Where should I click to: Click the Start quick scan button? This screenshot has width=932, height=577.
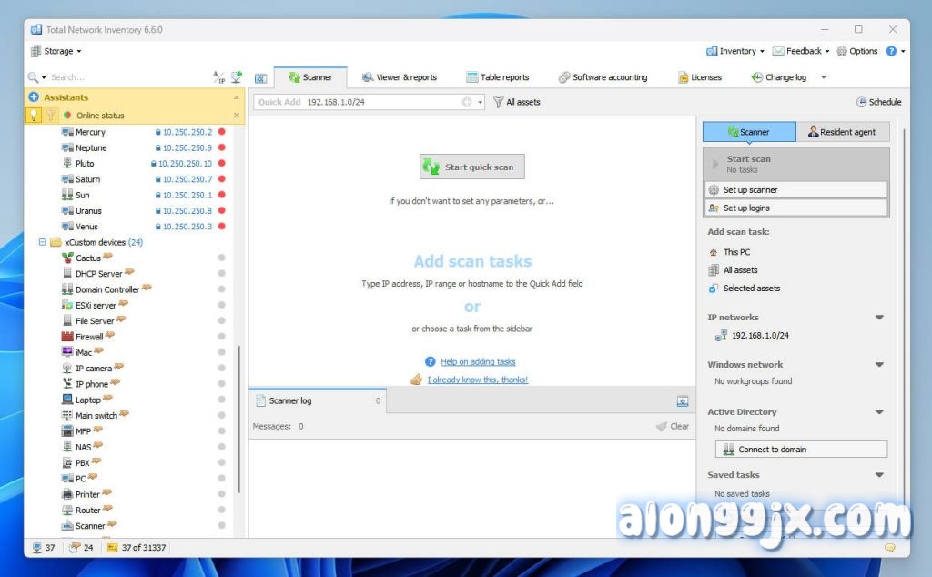tap(471, 167)
